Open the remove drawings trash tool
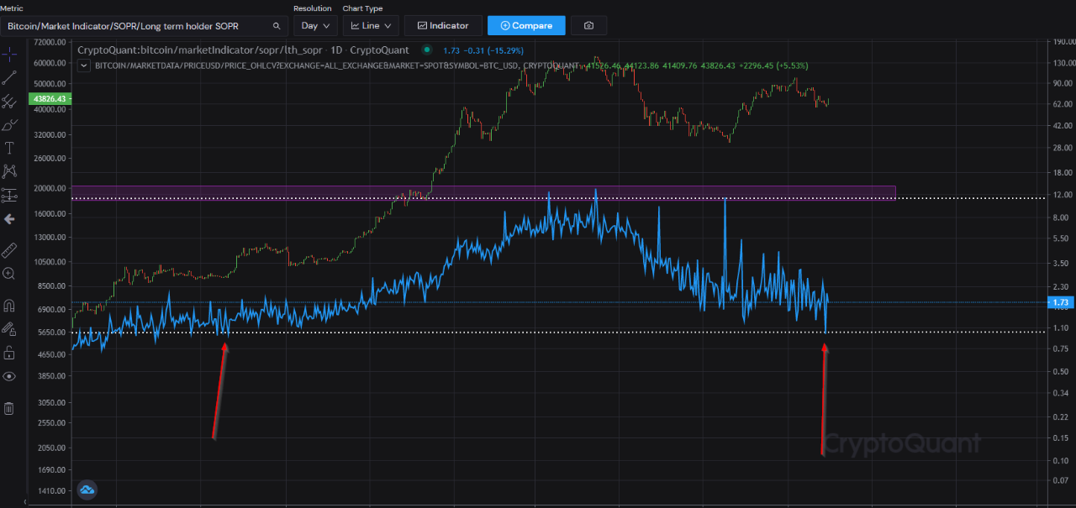This screenshot has width=1076, height=508. pyautogui.click(x=10, y=406)
